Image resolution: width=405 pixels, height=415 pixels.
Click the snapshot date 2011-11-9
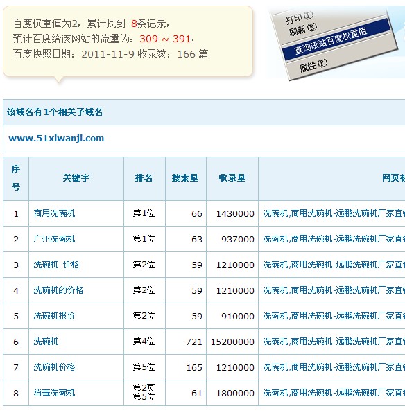[x=107, y=54]
